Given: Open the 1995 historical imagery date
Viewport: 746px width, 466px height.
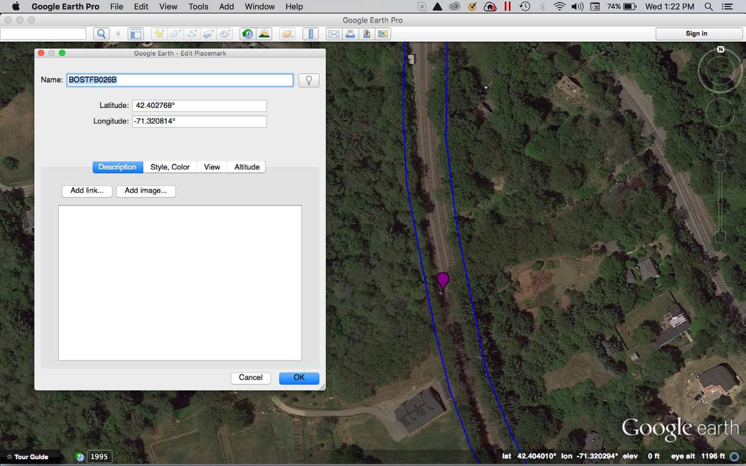Looking at the screenshot, I should coord(99,457).
